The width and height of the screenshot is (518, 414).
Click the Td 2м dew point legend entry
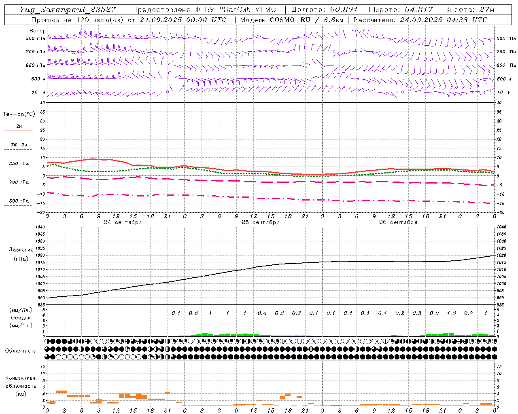pyautogui.click(x=19, y=144)
